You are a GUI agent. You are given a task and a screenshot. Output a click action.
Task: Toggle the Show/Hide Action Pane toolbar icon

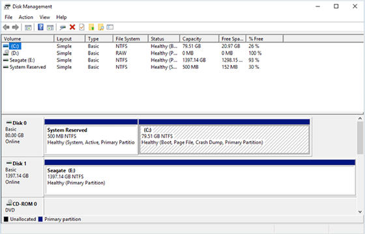tap(50, 27)
